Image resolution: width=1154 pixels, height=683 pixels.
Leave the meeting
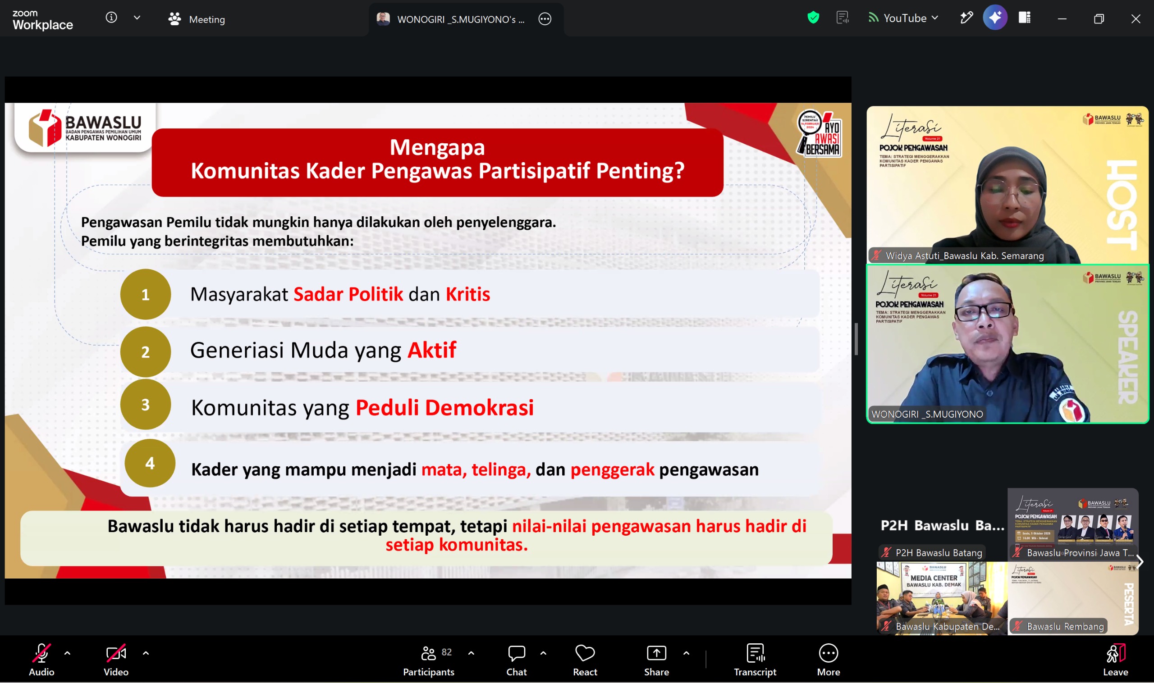1116,660
